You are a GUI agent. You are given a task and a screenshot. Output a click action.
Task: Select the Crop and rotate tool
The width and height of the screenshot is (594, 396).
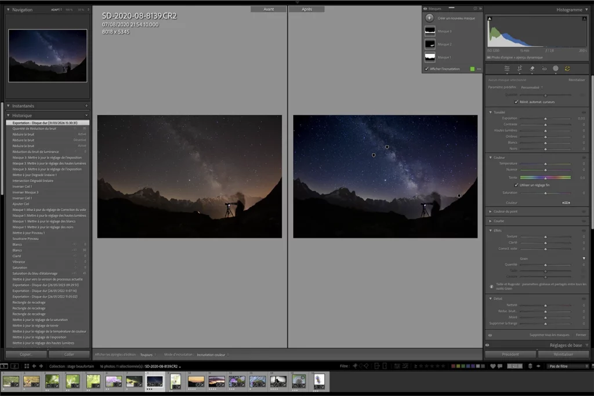pos(520,68)
